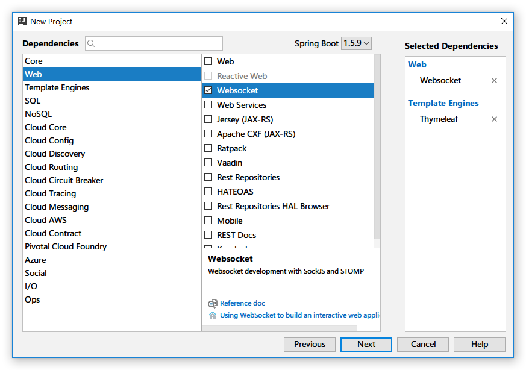Image resolution: width=526 pixels, height=370 pixels.
Task: Remove Thymeleaf from selected dependencies
Action: 494,119
